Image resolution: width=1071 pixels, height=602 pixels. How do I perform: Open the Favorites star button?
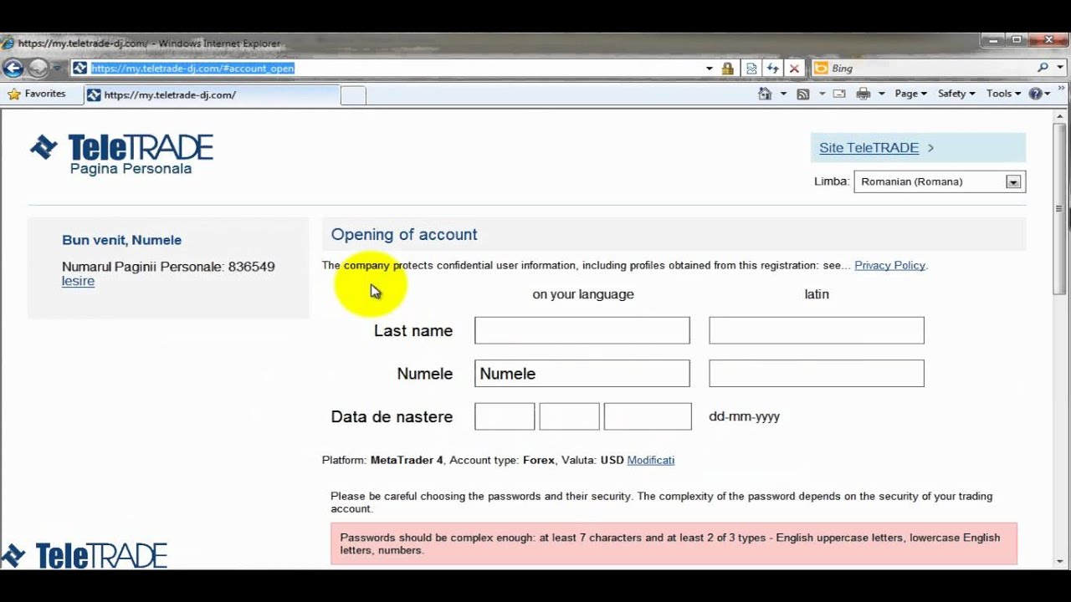(36, 94)
